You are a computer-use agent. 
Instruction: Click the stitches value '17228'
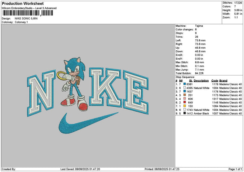[238, 3]
